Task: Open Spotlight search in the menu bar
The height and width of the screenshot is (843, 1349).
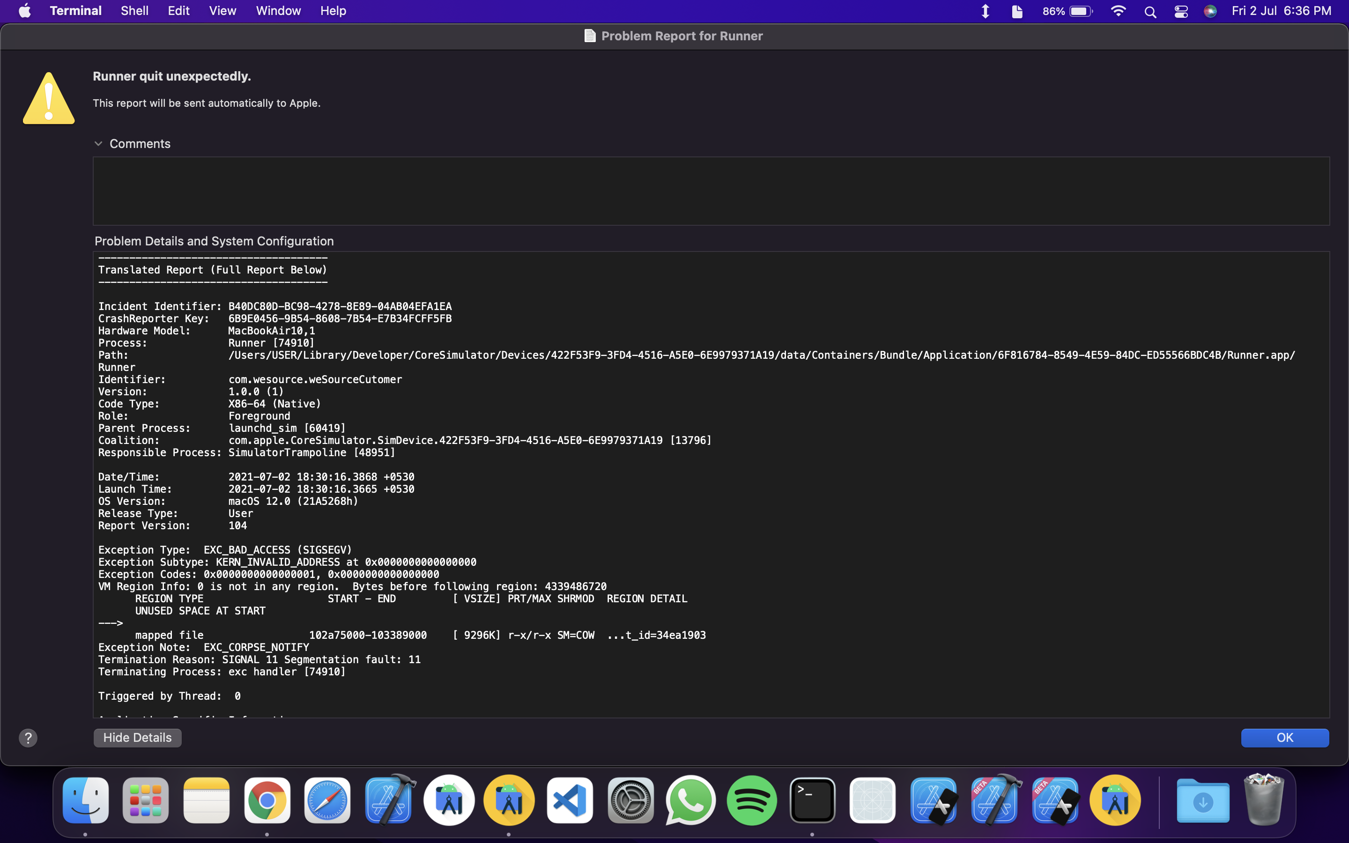Action: (1150, 11)
